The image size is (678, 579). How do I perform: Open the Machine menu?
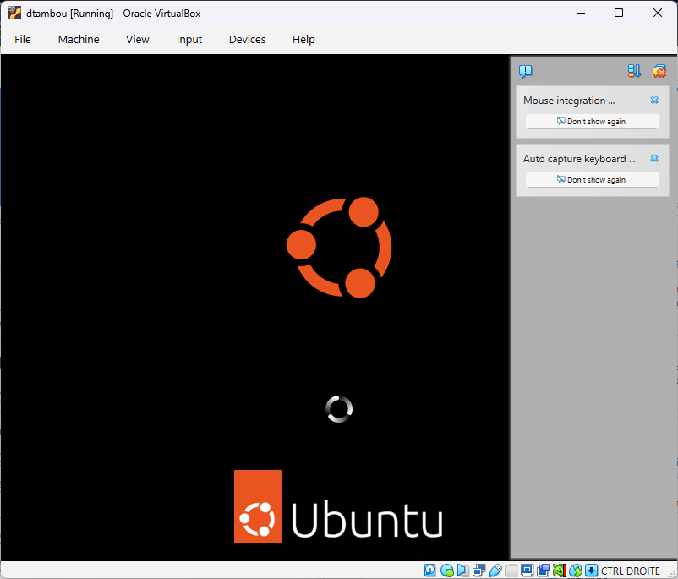pyautogui.click(x=79, y=40)
